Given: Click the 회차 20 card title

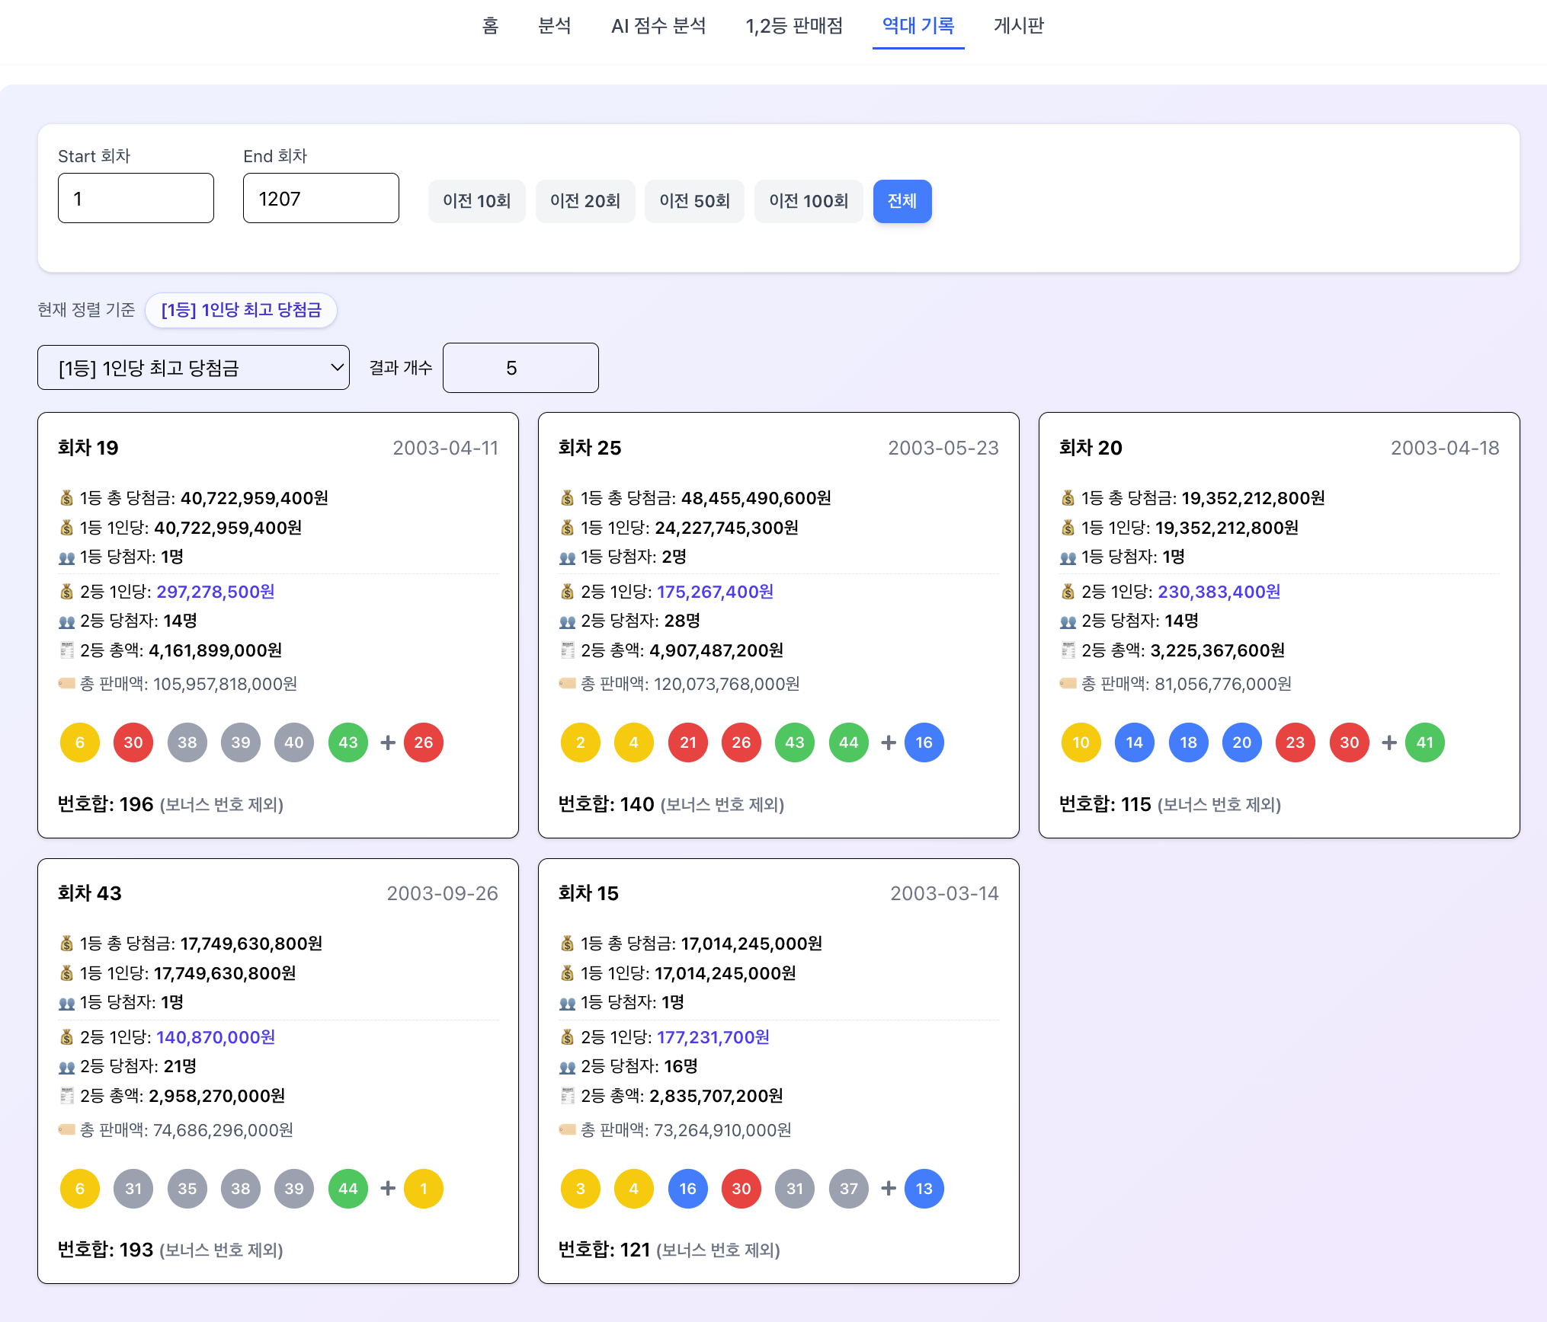Looking at the screenshot, I should click(x=1091, y=448).
